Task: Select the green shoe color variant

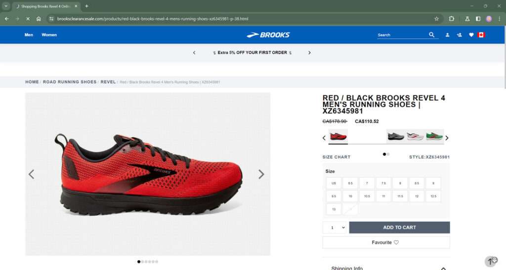Action: [x=434, y=136]
